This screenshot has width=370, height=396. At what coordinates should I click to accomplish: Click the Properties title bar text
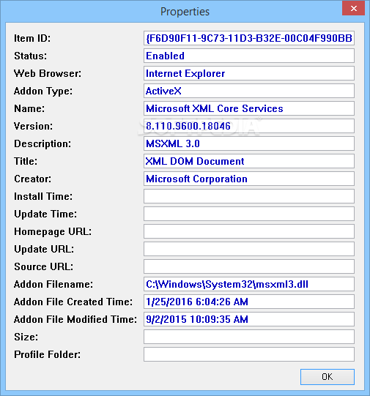[185, 12]
